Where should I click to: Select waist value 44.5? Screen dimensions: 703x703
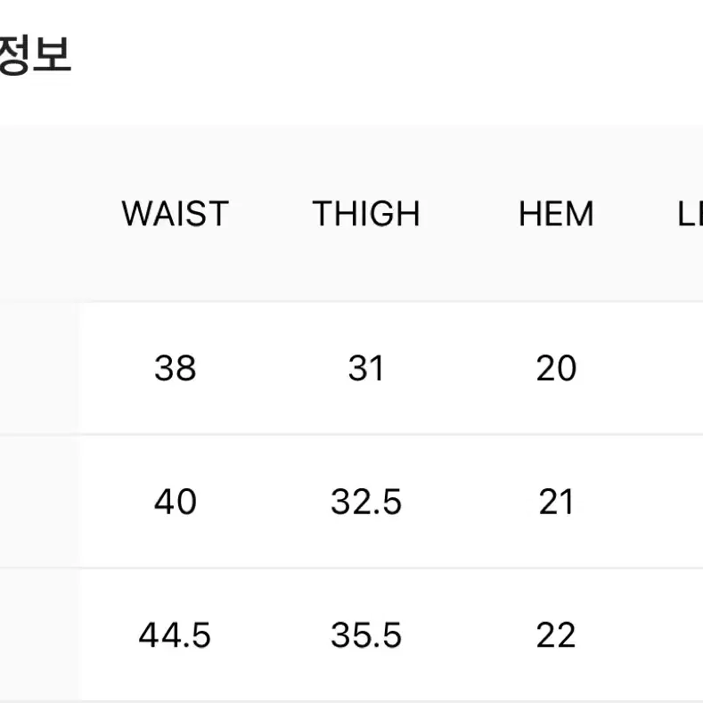[175, 635]
